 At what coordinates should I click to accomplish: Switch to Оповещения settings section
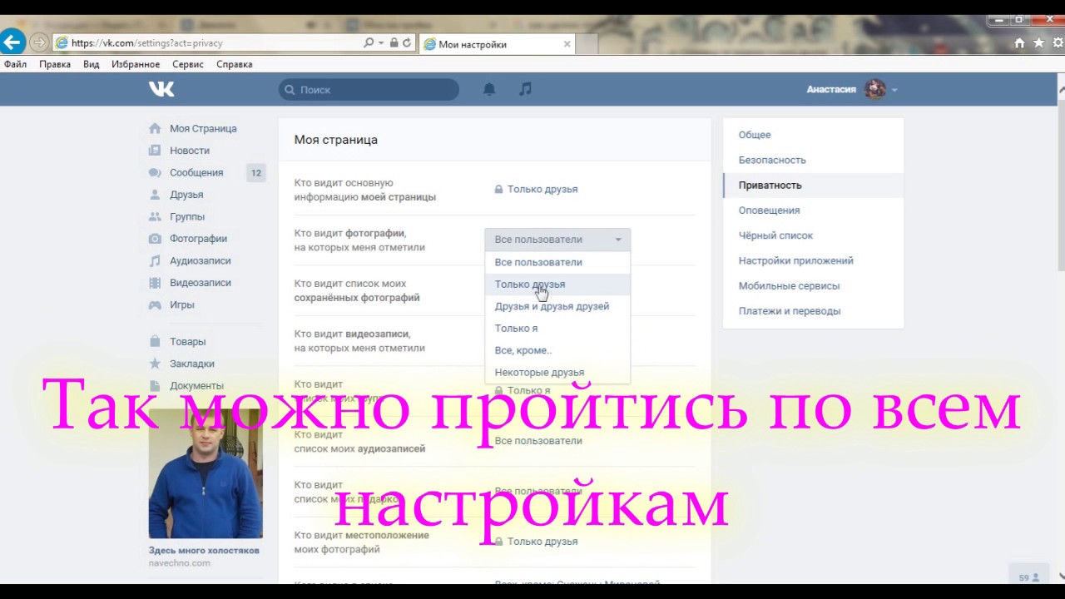click(x=813, y=210)
